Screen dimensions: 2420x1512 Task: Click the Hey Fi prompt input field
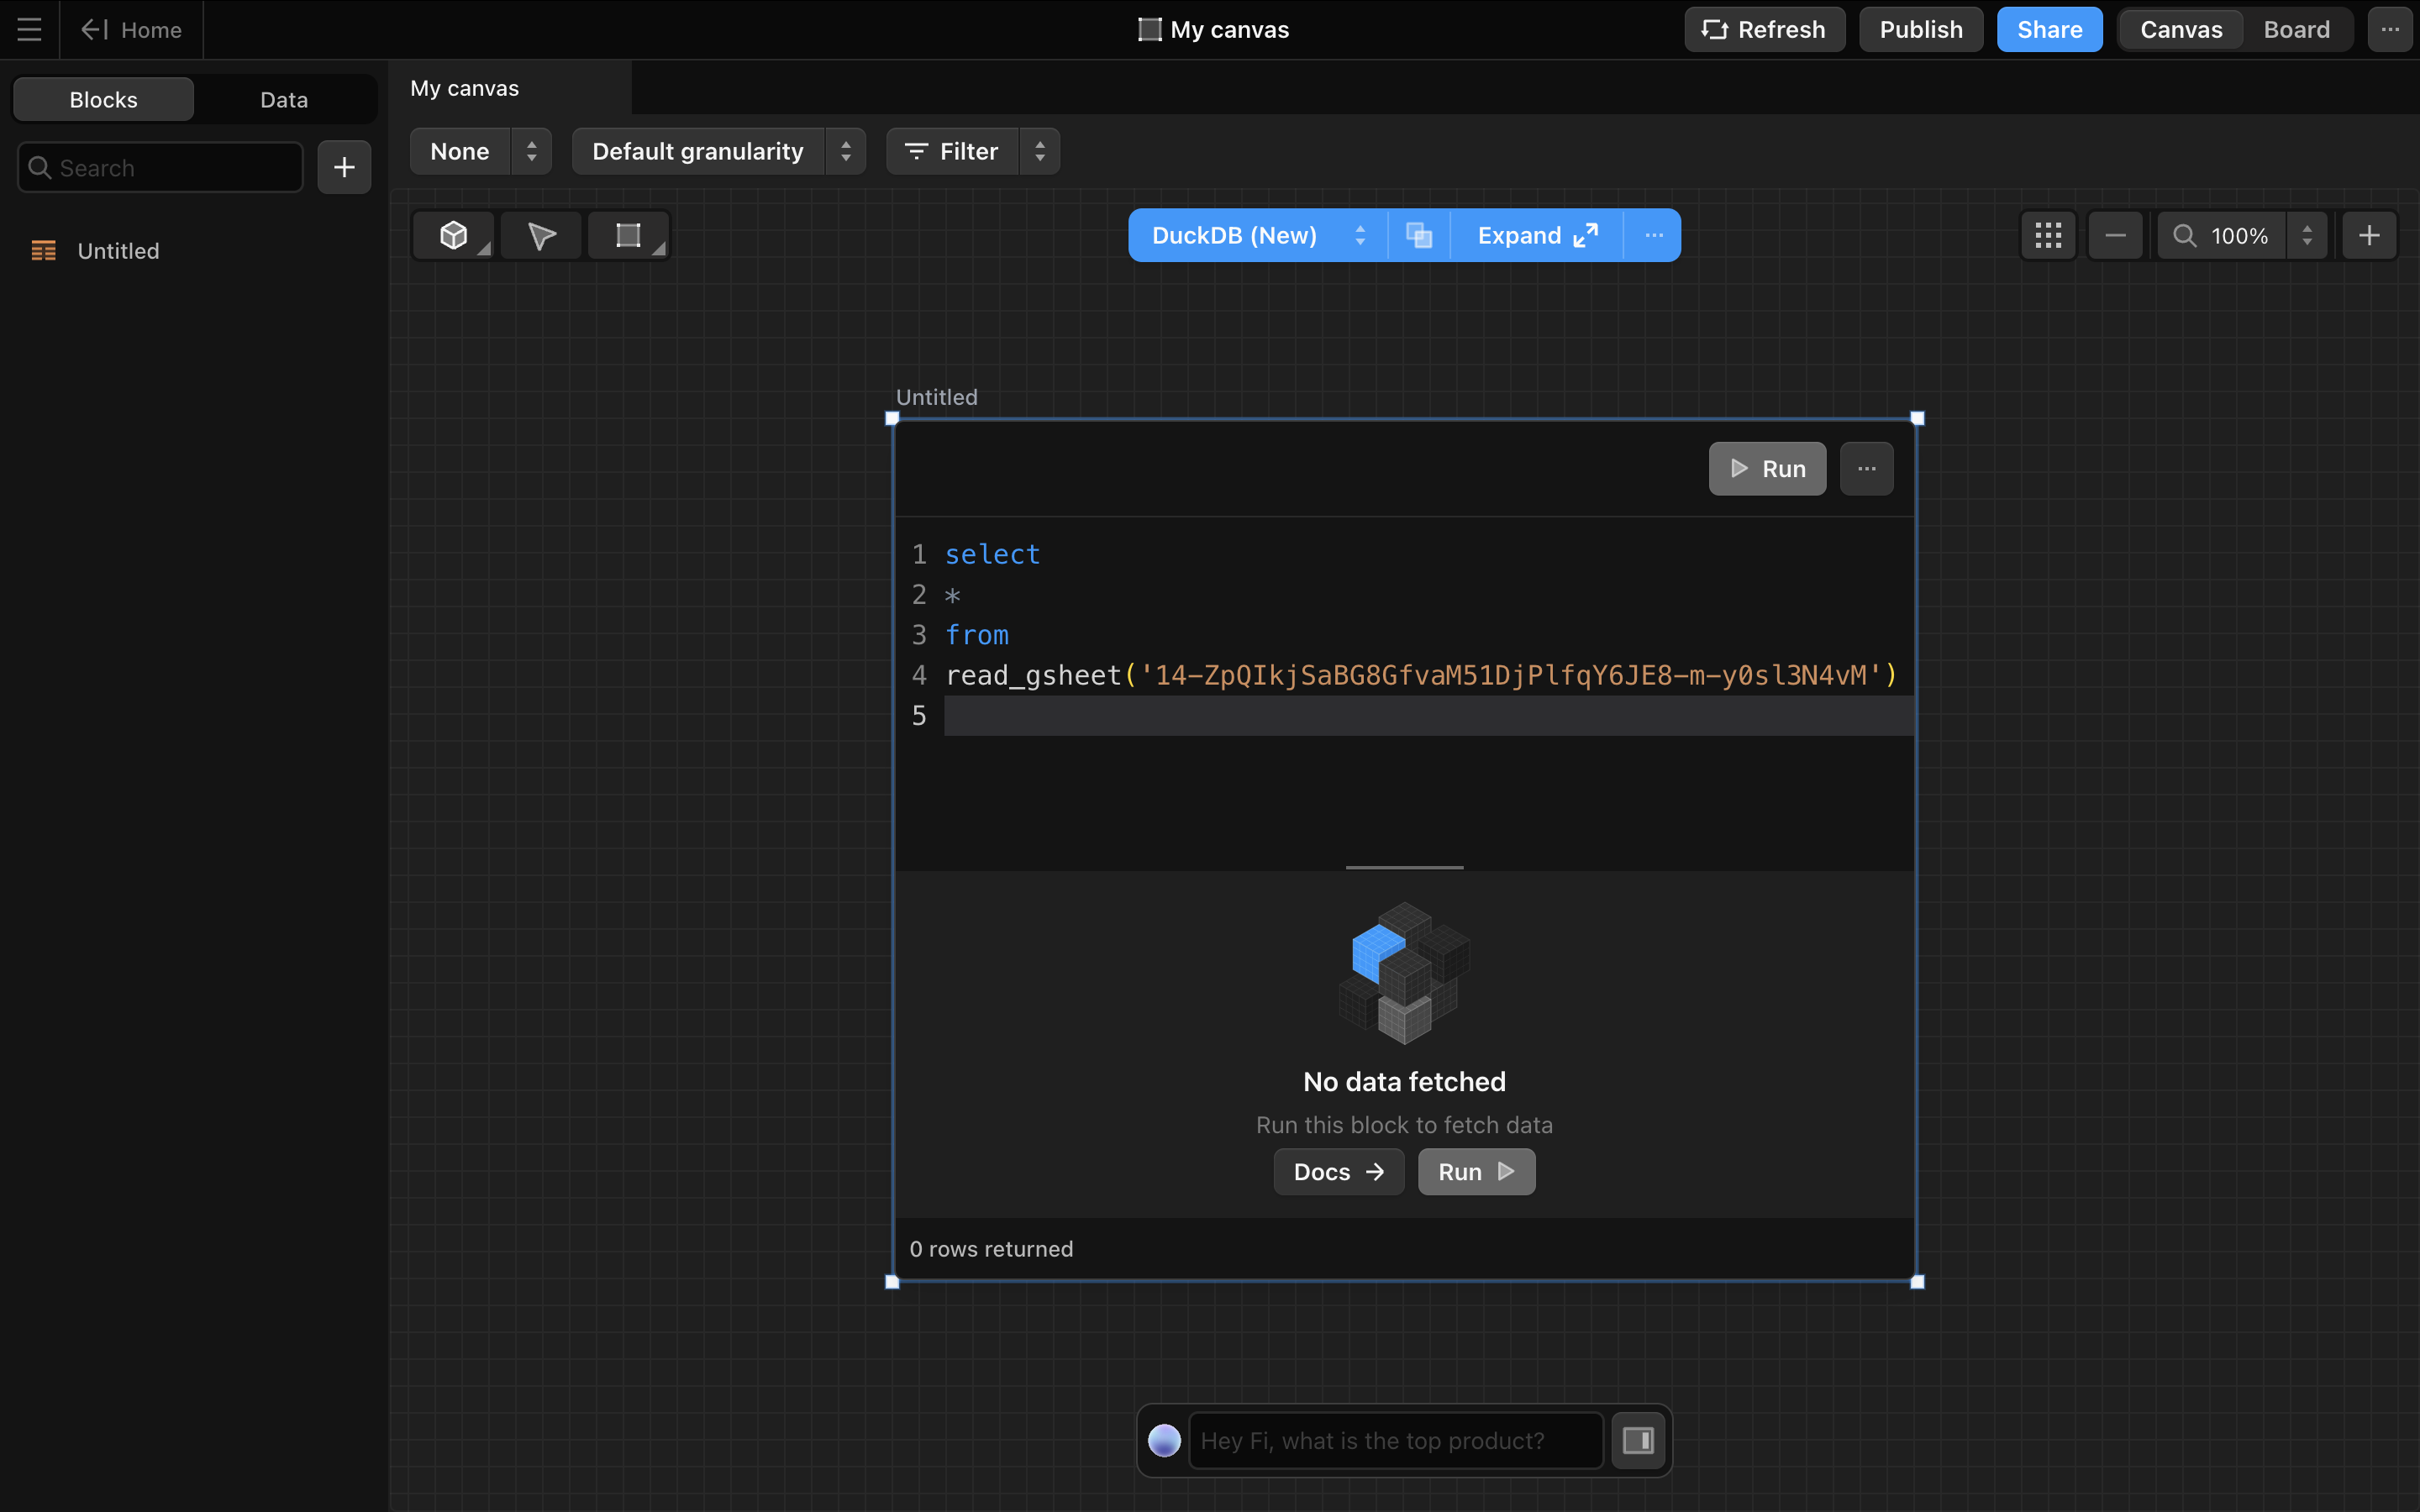pos(1395,1440)
